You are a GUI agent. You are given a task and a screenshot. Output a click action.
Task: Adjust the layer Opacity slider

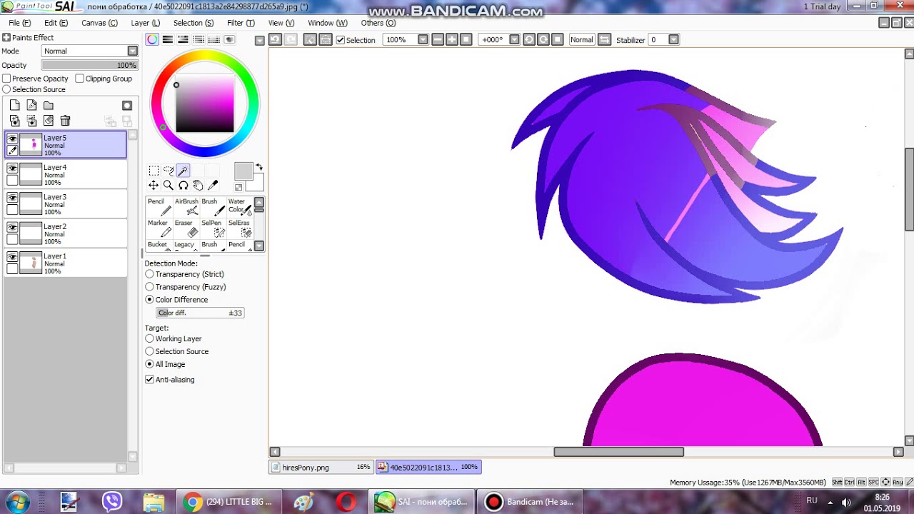(x=89, y=65)
